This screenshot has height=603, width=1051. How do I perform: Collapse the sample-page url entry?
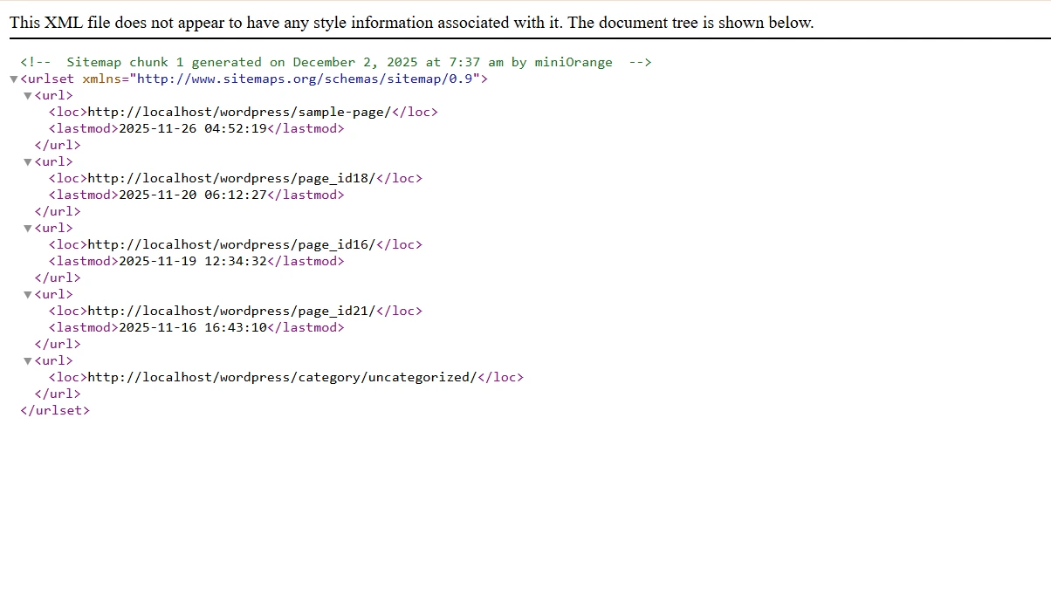click(28, 95)
